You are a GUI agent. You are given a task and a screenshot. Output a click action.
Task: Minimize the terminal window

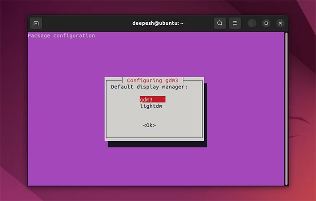[x=252, y=23]
